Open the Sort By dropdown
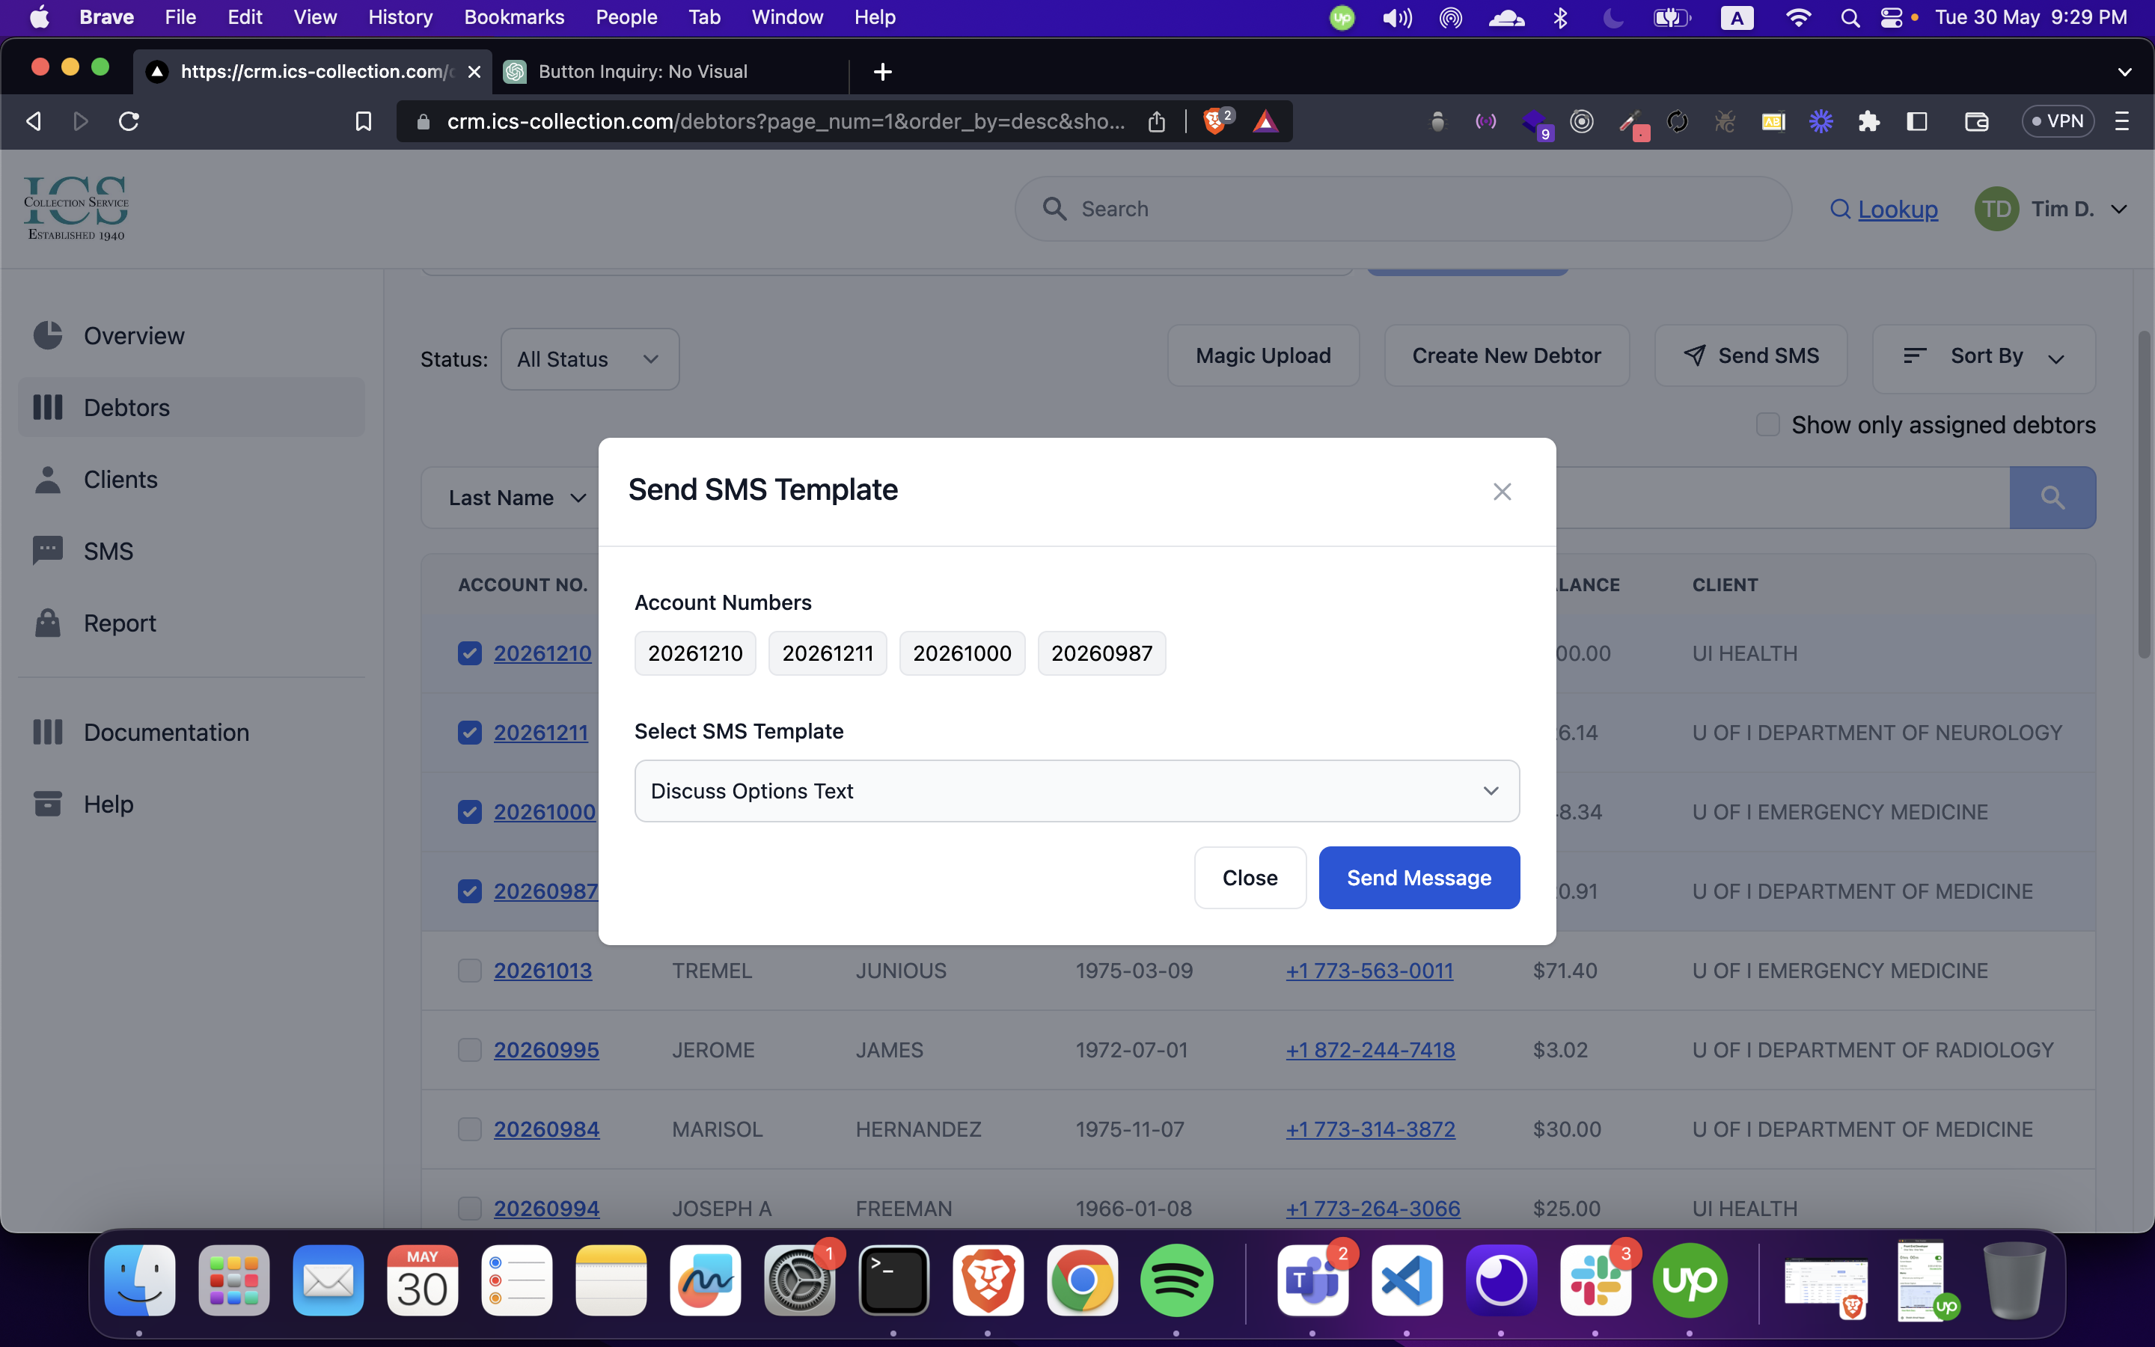Image resolution: width=2155 pixels, height=1347 pixels. (x=1983, y=357)
